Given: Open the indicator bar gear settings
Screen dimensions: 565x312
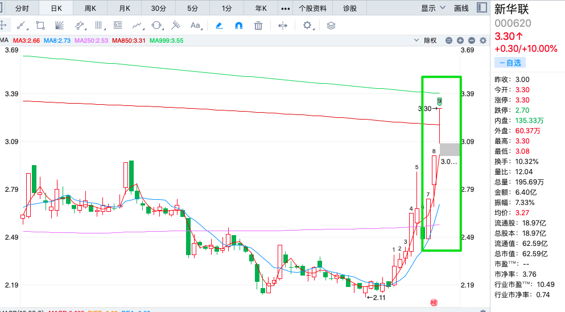Looking at the screenshot, I should tap(483, 40).
